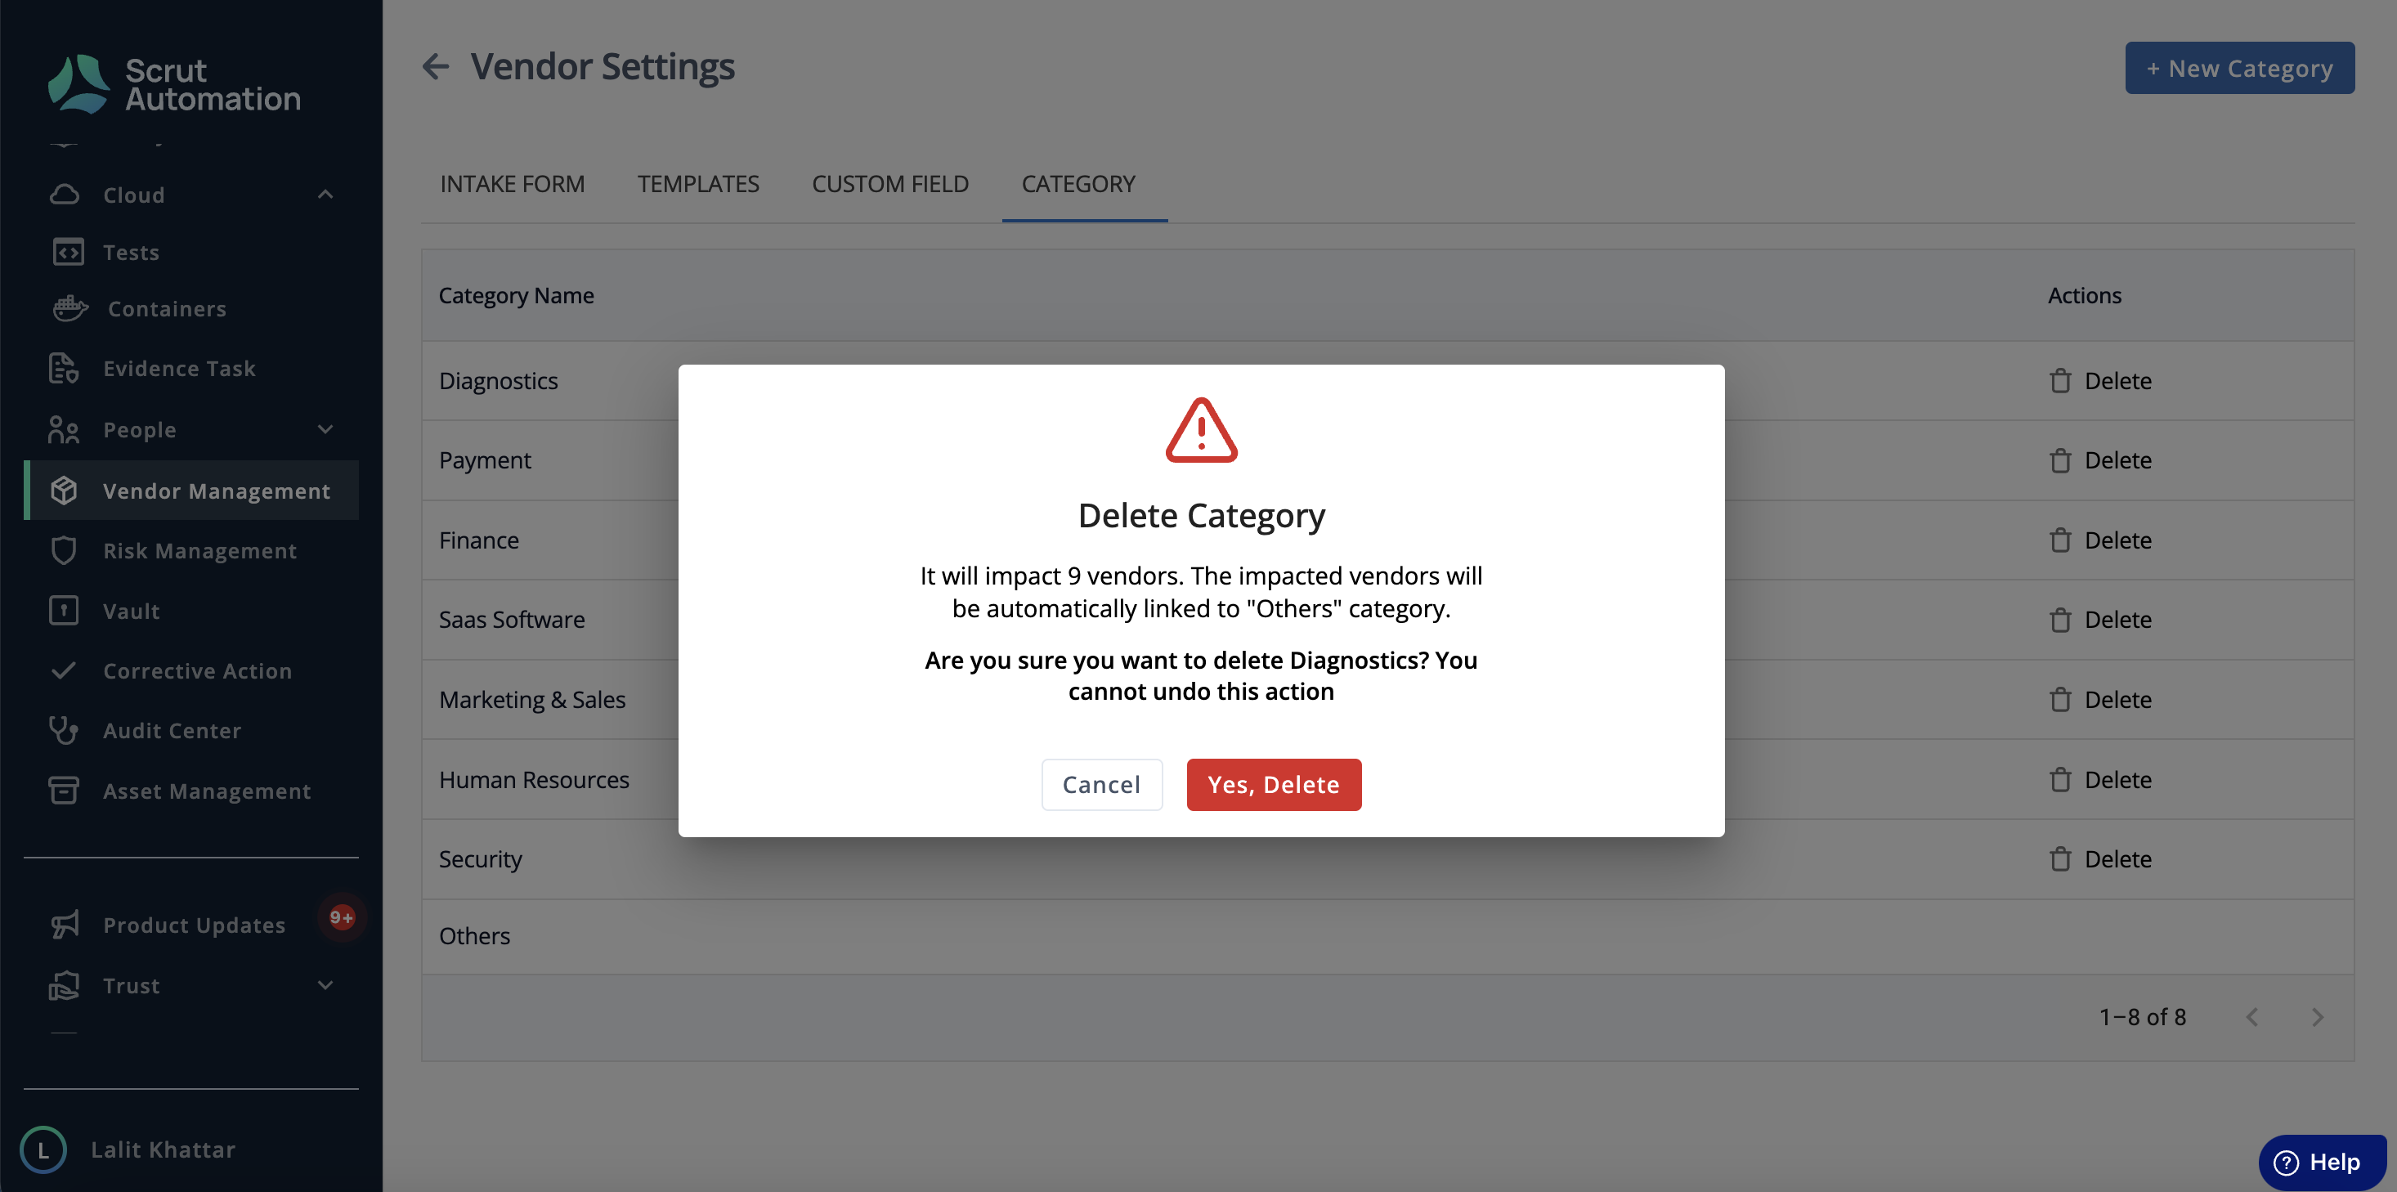2397x1192 pixels.
Task: Click trash icon in Human Resources row
Action: pos(2059,780)
